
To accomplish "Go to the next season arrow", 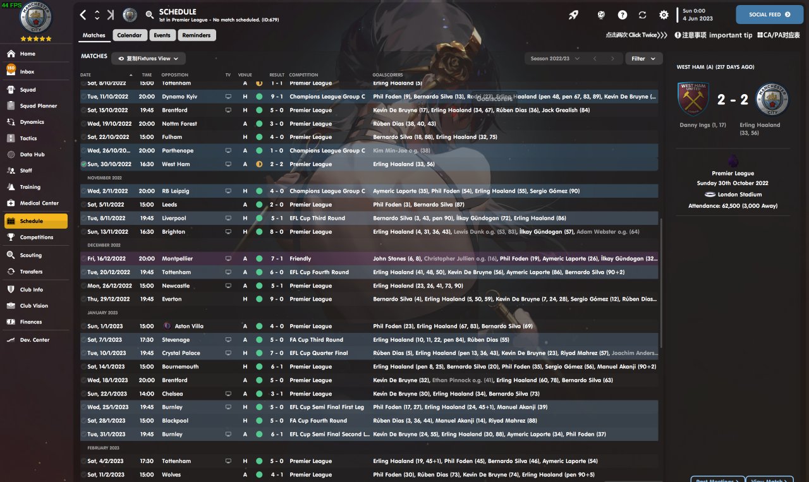I will tap(612, 59).
